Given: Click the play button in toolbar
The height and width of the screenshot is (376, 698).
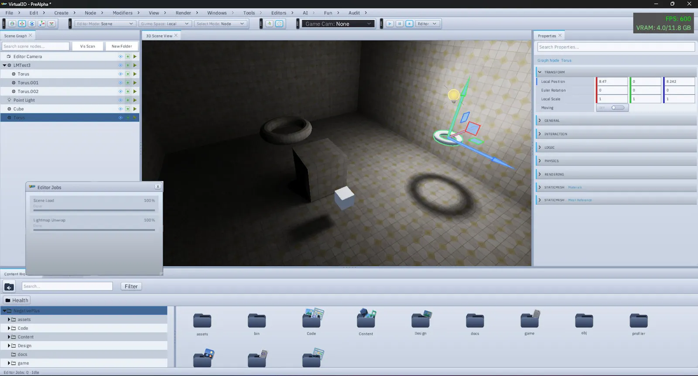Looking at the screenshot, I should point(390,24).
